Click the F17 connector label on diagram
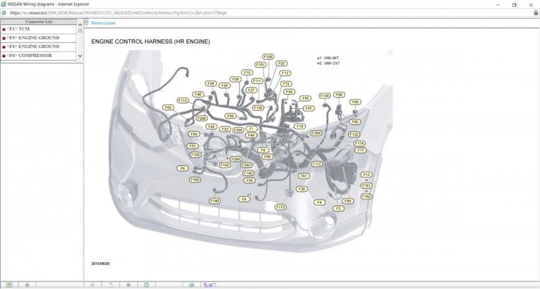Viewport: 540px width, 289px height. (x=361, y=150)
